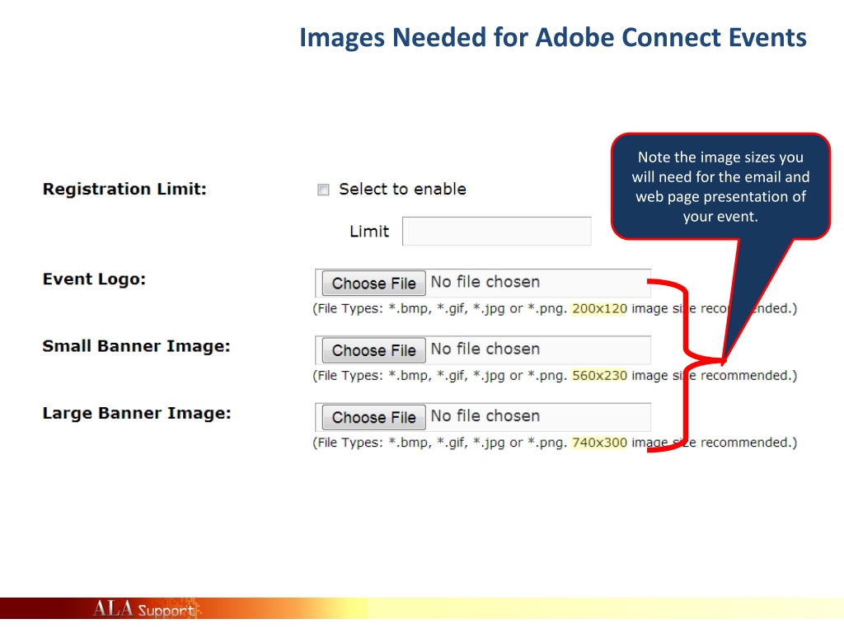The height and width of the screenshot is (633, 844).
Task: Click into the Limit input field
Action: 496,232
